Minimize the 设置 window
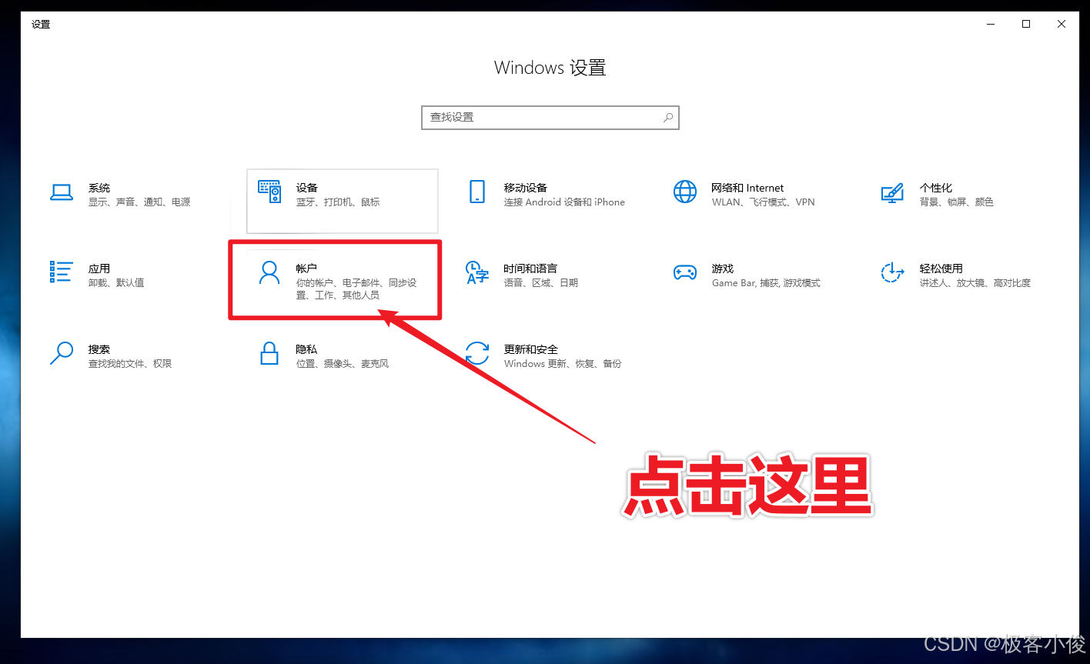 tap(991, 25)
